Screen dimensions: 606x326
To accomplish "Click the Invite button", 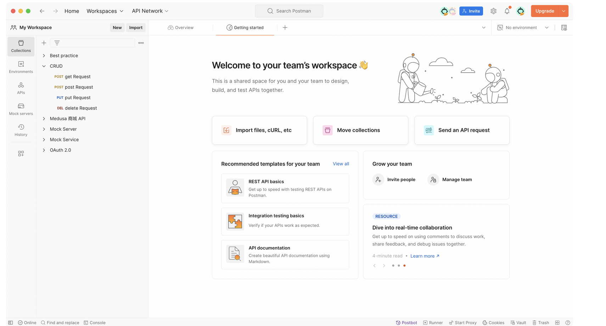I will [x=471, y=11].
